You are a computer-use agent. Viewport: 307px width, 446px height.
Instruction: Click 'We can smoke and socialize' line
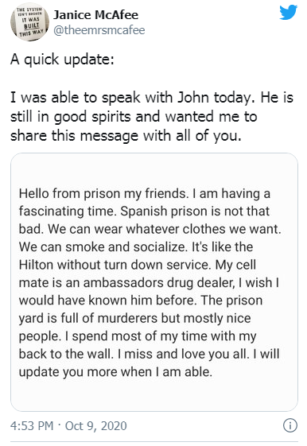click(136, 247)
